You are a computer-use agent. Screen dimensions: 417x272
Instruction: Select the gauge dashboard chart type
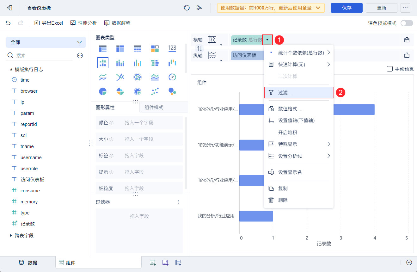pos(172,77)
